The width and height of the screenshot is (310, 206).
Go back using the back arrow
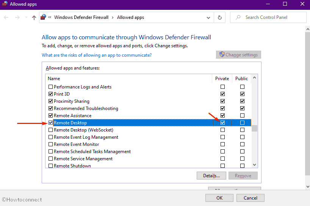pos(6,17)
